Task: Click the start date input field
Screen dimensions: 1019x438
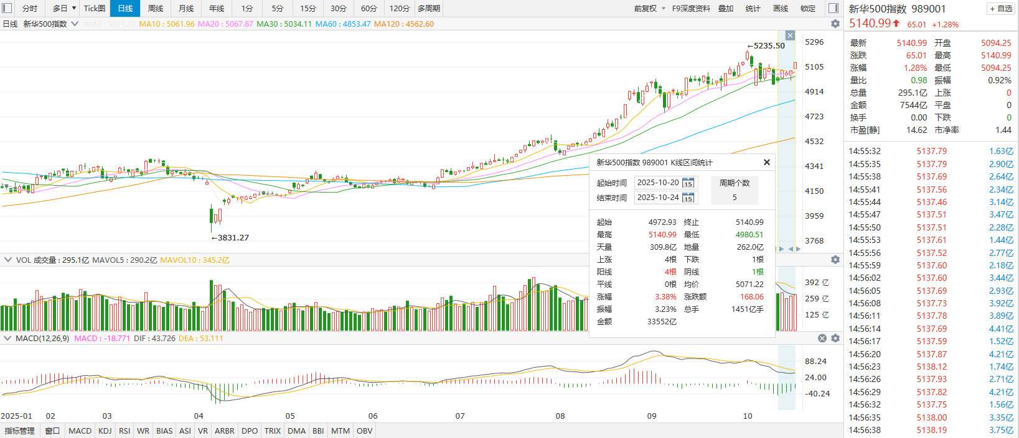Action: (x=658, y=183)
